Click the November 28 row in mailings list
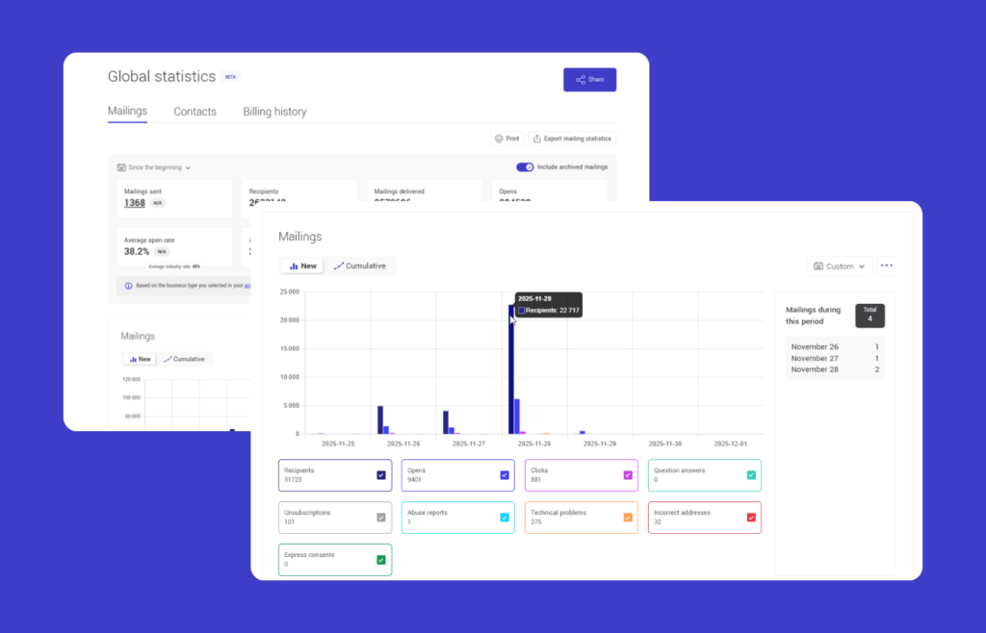The image size is (986, 633). pos(835,369)
